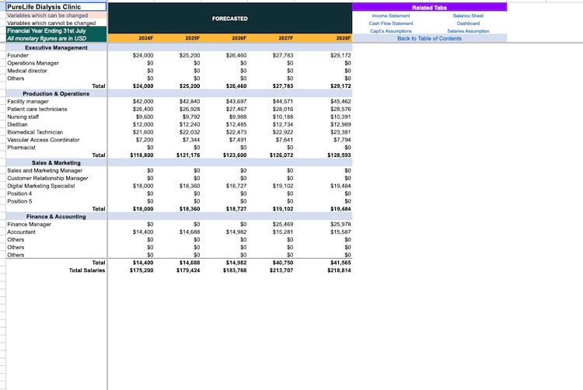Select Total Salaries 2026F value $183,768
Screen dimensions: 583x390
pyautogui.click(x=235, y=270)
